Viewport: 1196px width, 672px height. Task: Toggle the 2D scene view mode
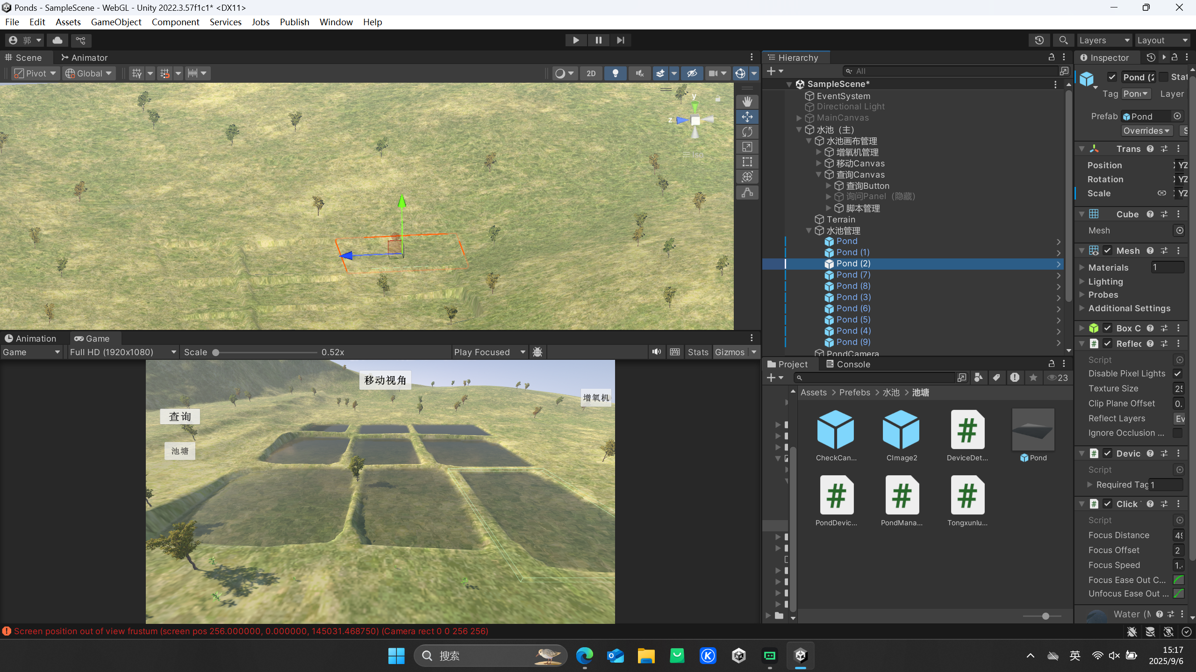point(591,73)
